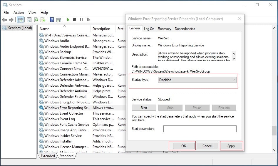This screenshot has width=278, height=166.
Task: Click gear icon of Windows Audio service
Action: point(41,41)
